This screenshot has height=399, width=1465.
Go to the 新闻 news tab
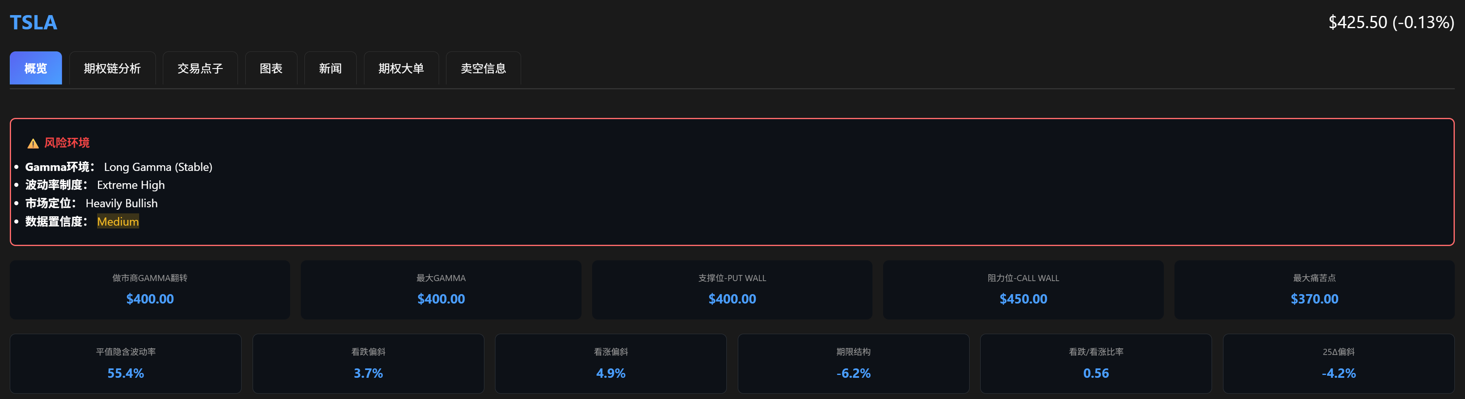(x=331, y=68)
